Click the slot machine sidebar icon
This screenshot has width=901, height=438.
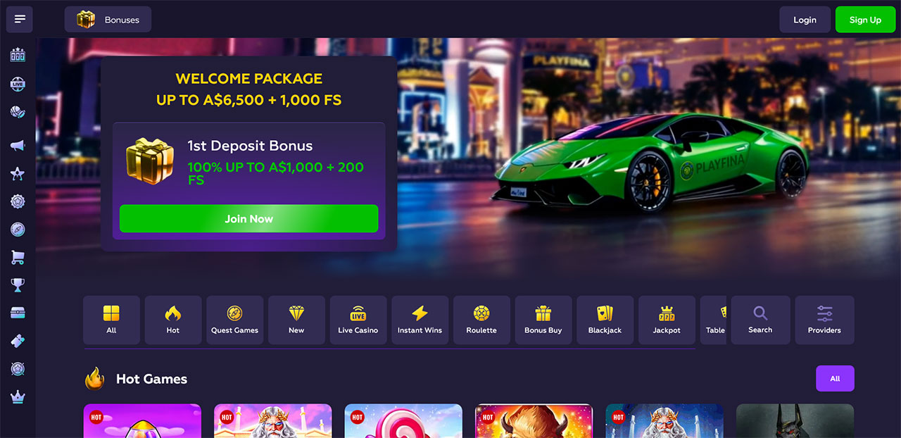point(18,55)
